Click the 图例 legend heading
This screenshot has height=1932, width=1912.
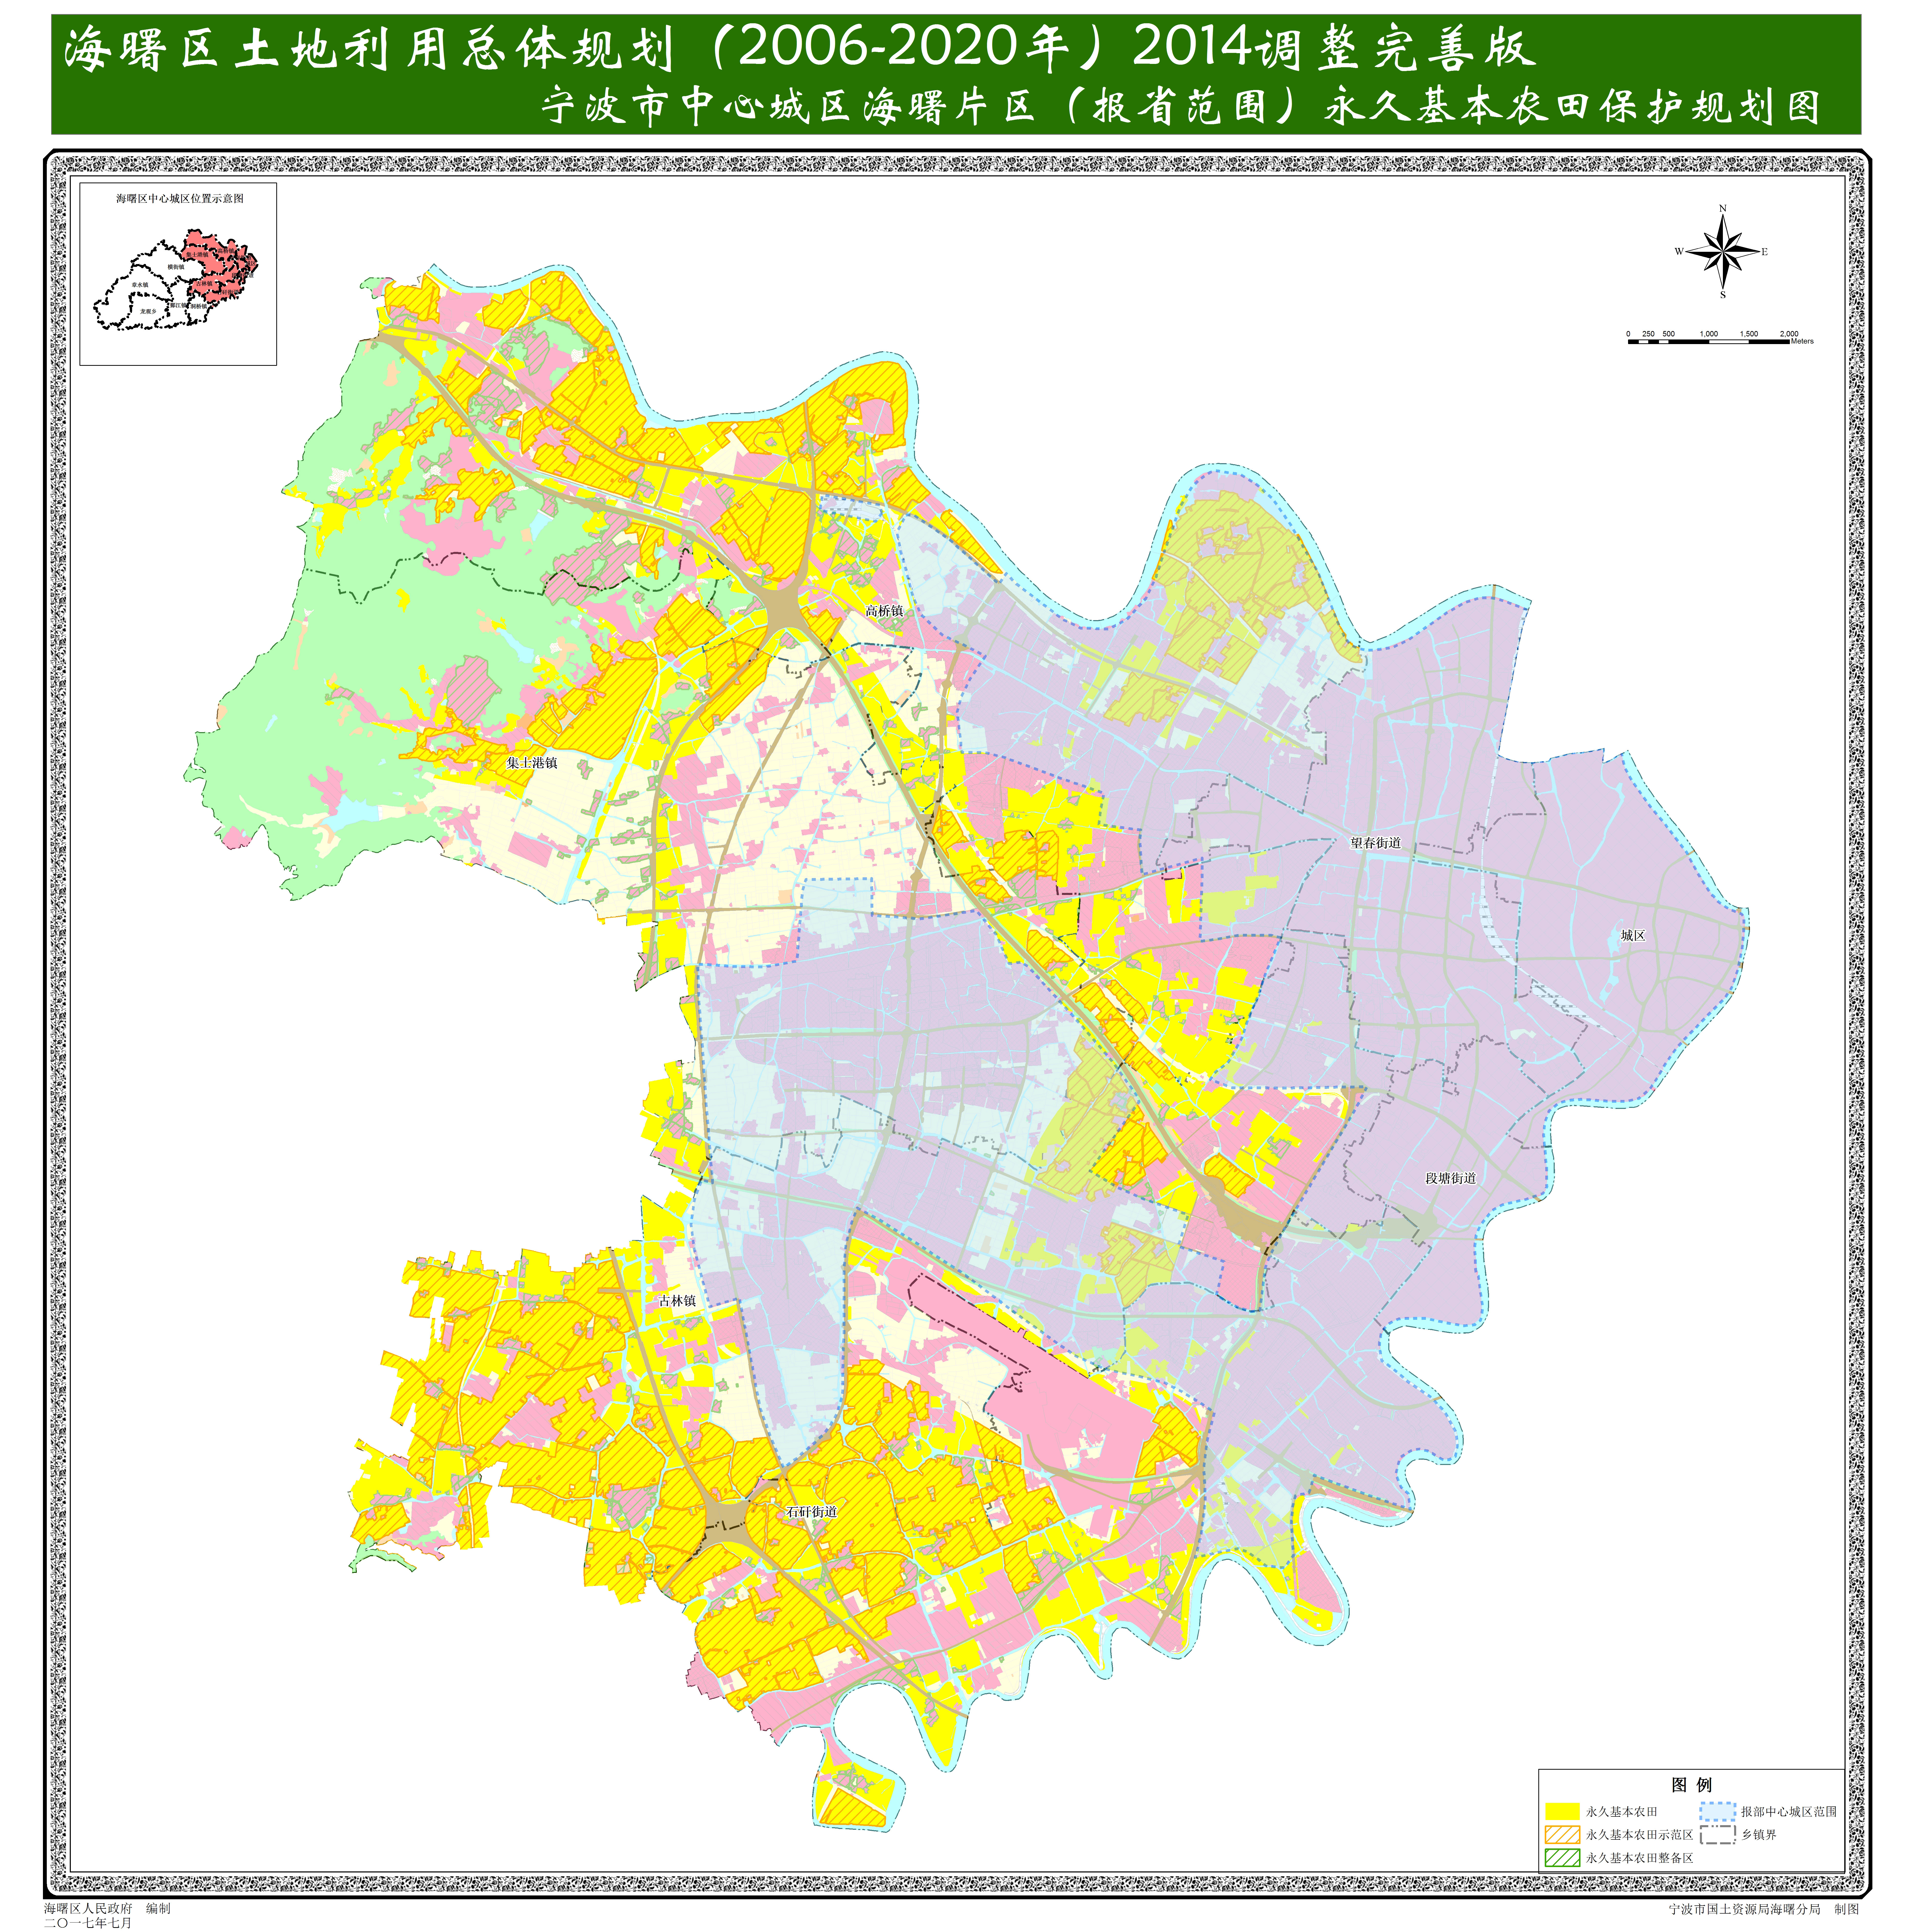1692,1785
